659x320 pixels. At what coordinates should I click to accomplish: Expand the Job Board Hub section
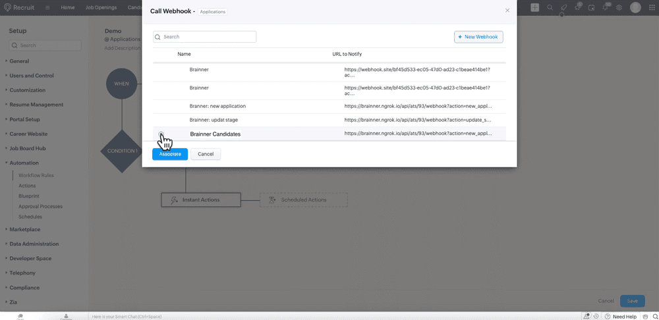(x=28, y=148)
